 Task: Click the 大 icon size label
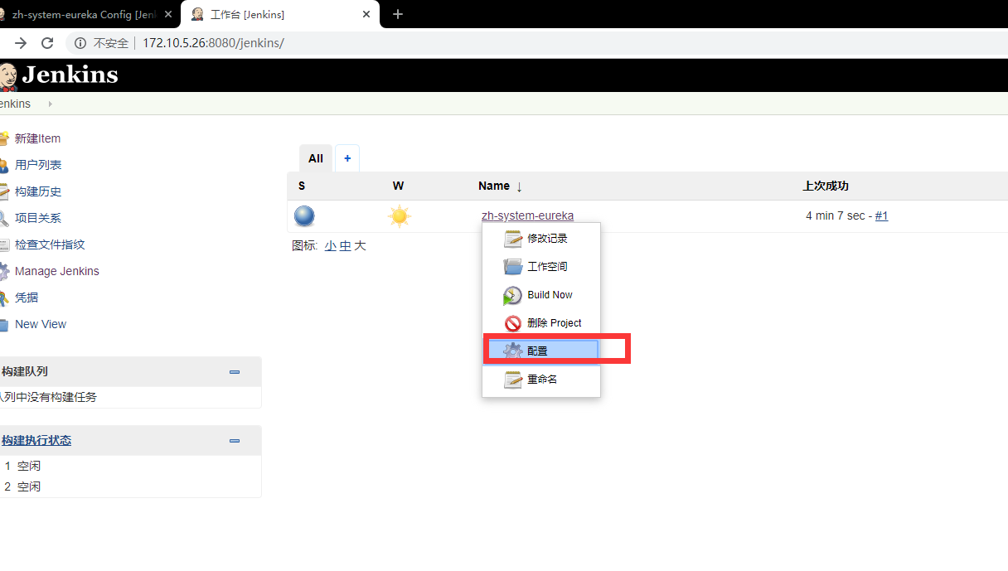(360, 245)
